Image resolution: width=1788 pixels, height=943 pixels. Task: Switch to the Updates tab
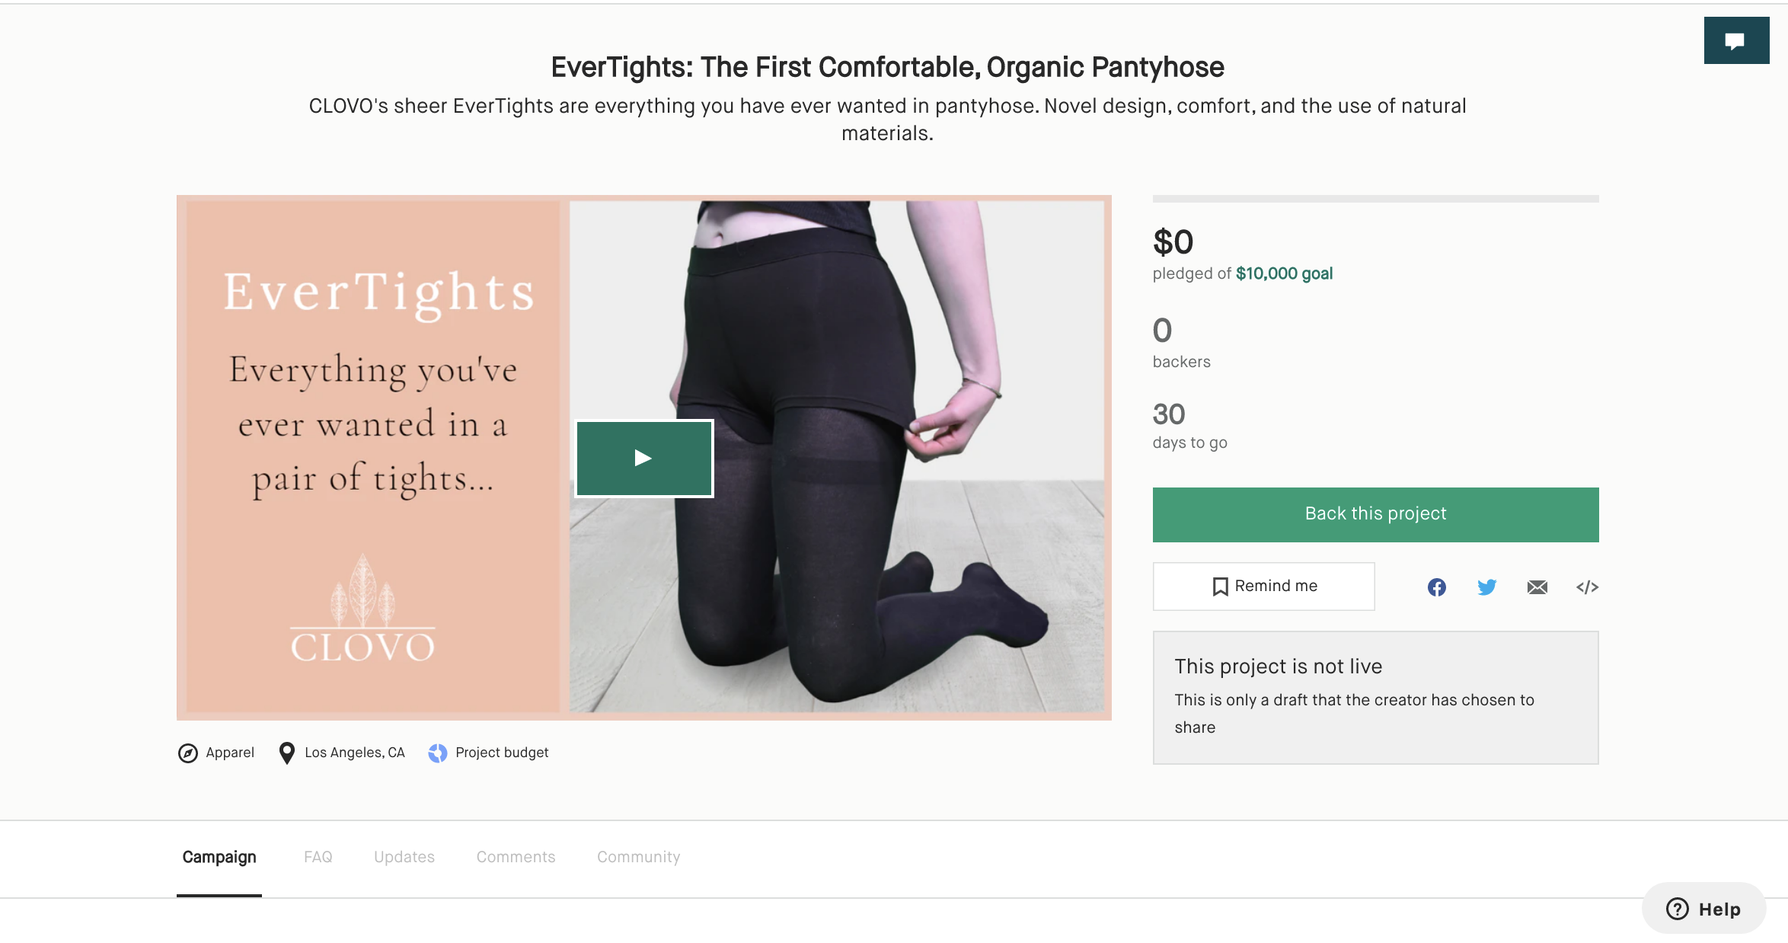(404, 857)
